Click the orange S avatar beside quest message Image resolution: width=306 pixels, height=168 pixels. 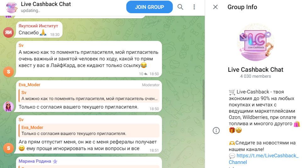point(8,72)
